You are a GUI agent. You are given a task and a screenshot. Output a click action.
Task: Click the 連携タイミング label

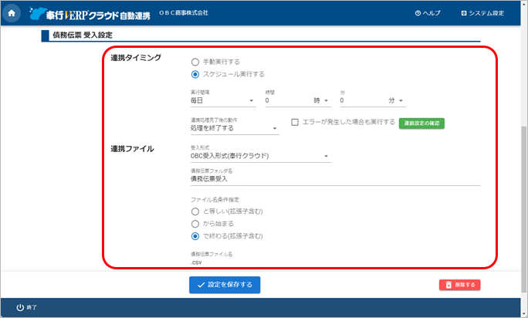[136, 58]
